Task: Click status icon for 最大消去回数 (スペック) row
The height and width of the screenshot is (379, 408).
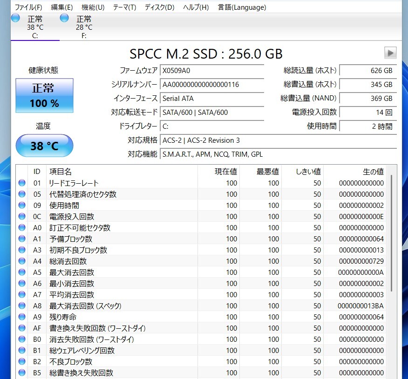Action: pos(22,306)
